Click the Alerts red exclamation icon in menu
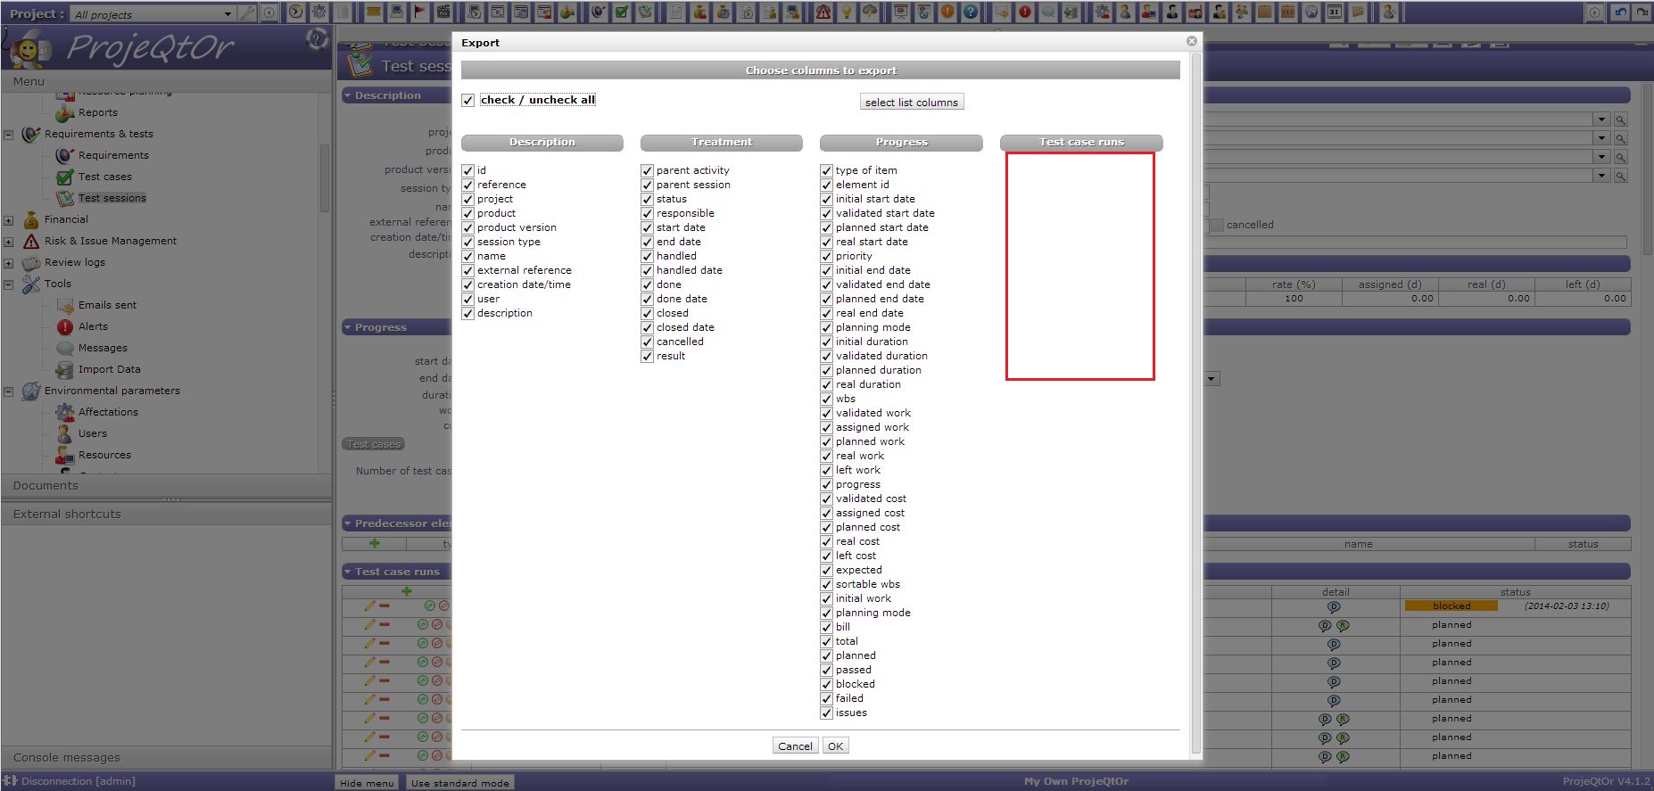This screenshot has width=1654, height=791. [x=64, y=326]
